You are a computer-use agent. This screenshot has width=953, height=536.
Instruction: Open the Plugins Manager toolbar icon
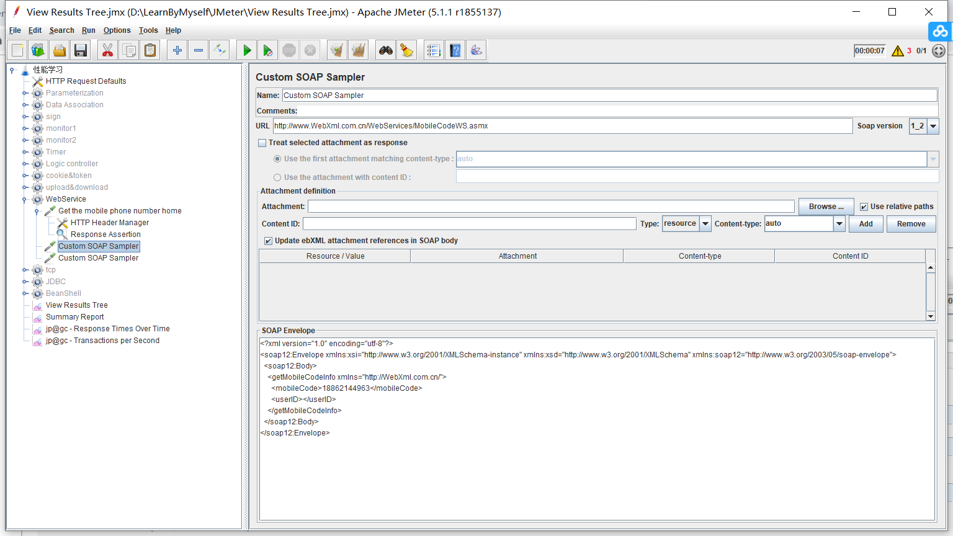coord(476,50)
